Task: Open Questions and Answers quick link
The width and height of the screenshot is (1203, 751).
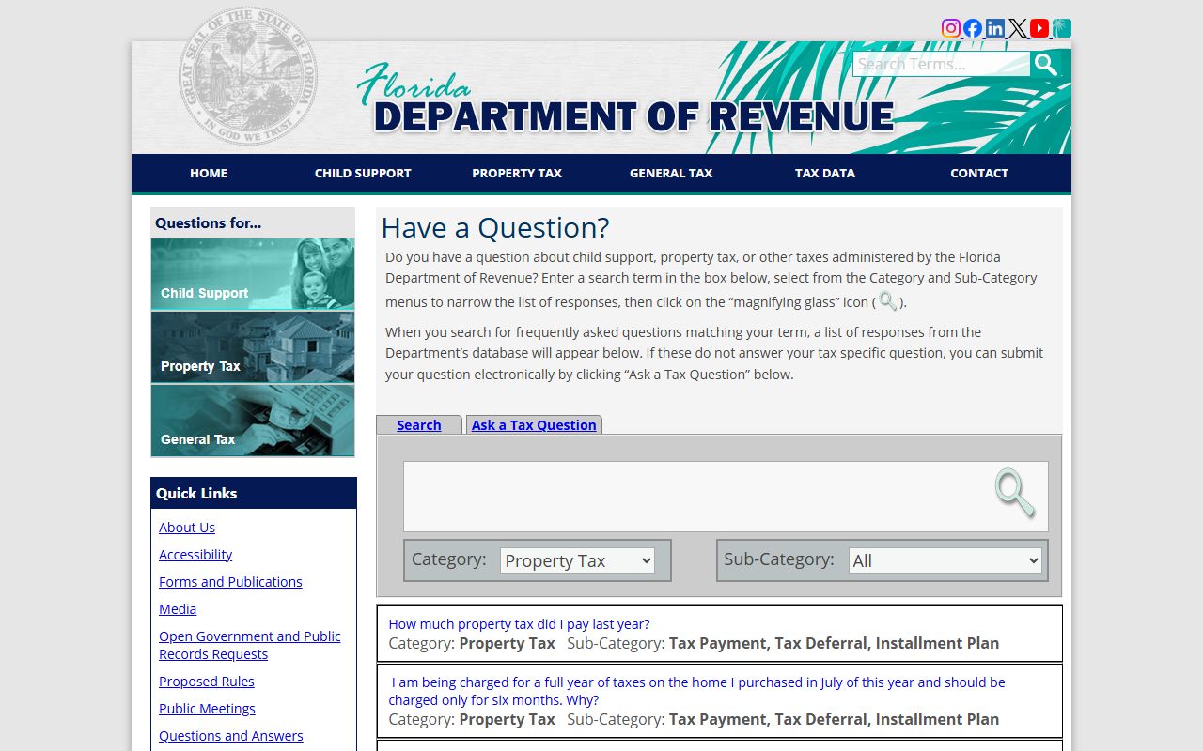Action: pyautogui.click(x=231, y=736)
